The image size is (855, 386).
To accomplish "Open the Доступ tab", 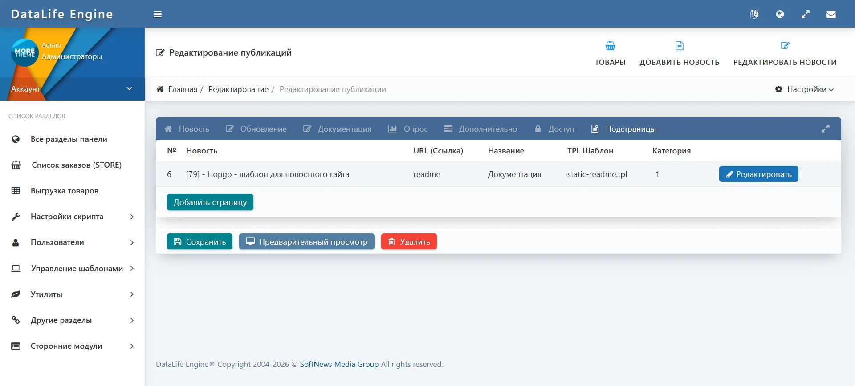I will [554, 129].
